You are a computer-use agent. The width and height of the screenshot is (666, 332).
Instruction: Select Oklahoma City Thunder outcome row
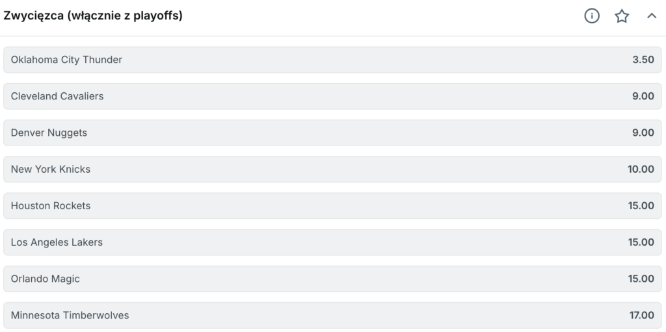pos(332,60)
